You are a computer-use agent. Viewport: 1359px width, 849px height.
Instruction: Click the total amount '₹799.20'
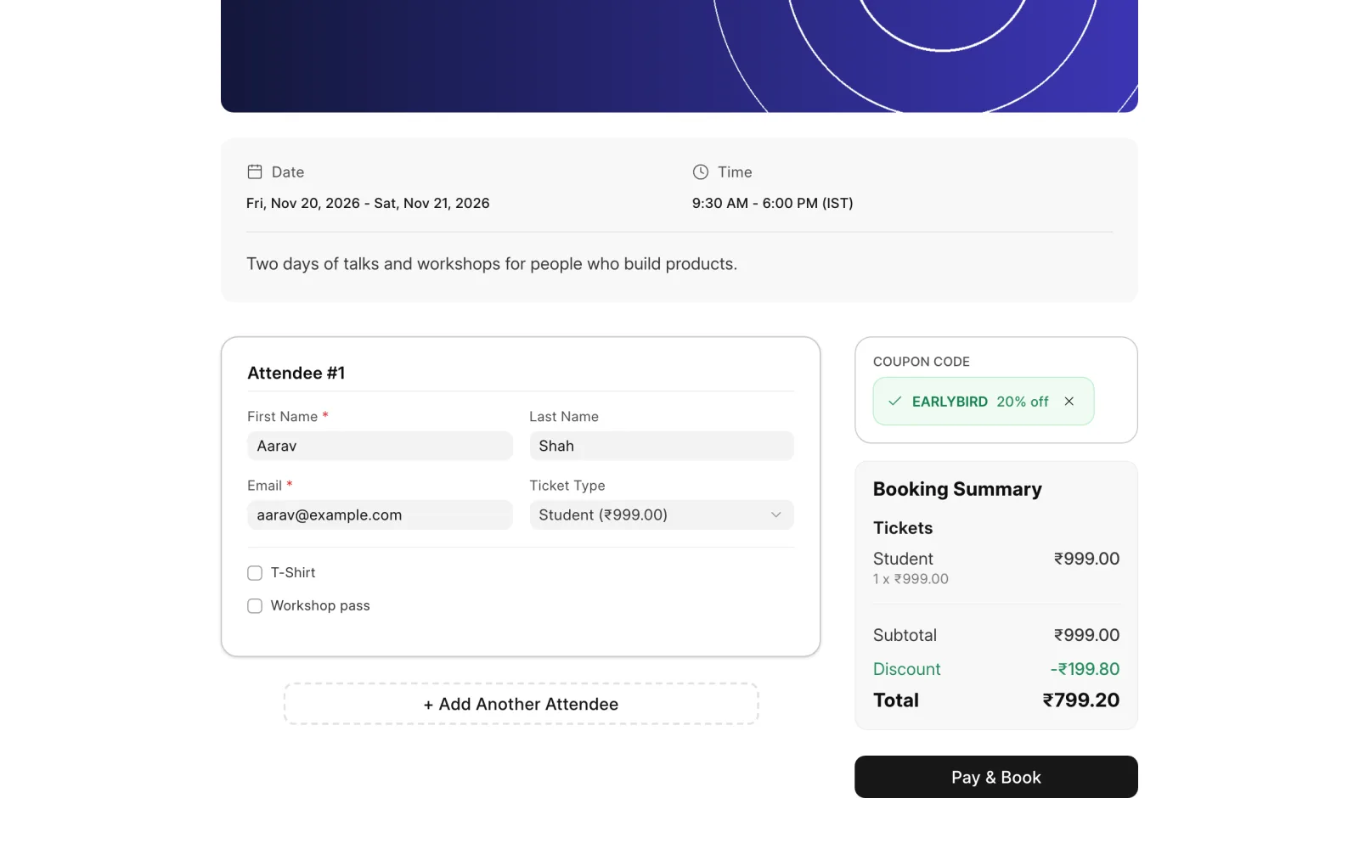point(1080,700)
